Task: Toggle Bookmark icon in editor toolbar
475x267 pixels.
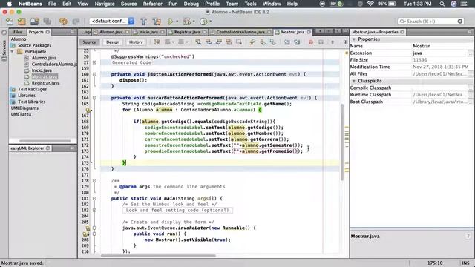Action: tap(272, 42)
